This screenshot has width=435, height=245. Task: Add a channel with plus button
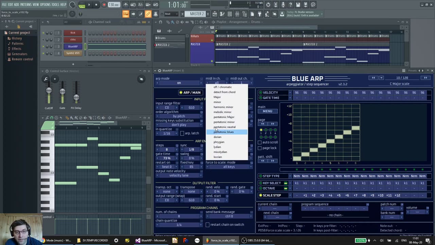[73, 64]
